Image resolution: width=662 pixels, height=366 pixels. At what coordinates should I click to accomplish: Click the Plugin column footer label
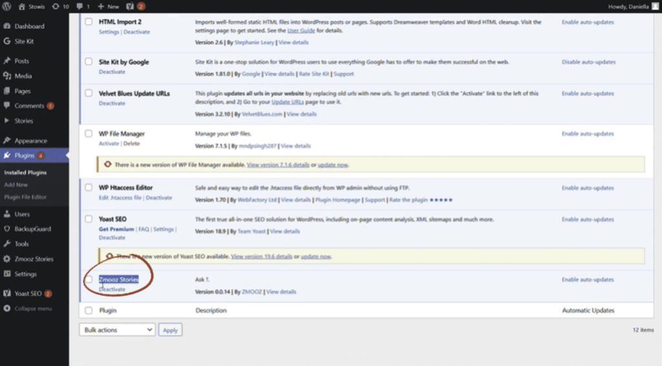click(108, 310)
